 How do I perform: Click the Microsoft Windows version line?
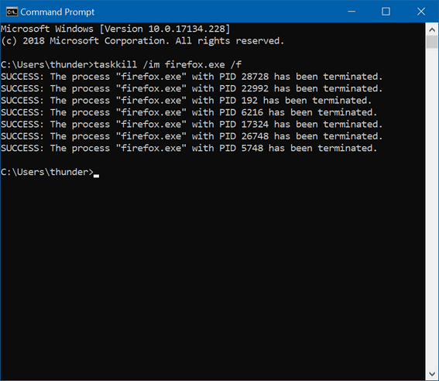115,29
